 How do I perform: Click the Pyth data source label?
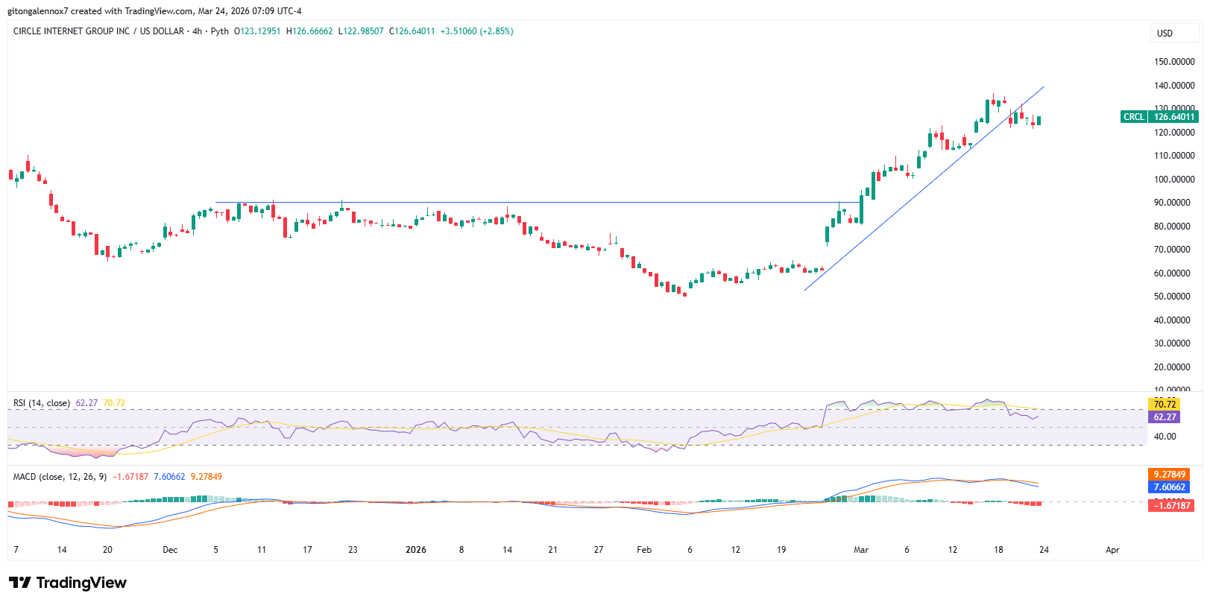[x=220, y=31]
